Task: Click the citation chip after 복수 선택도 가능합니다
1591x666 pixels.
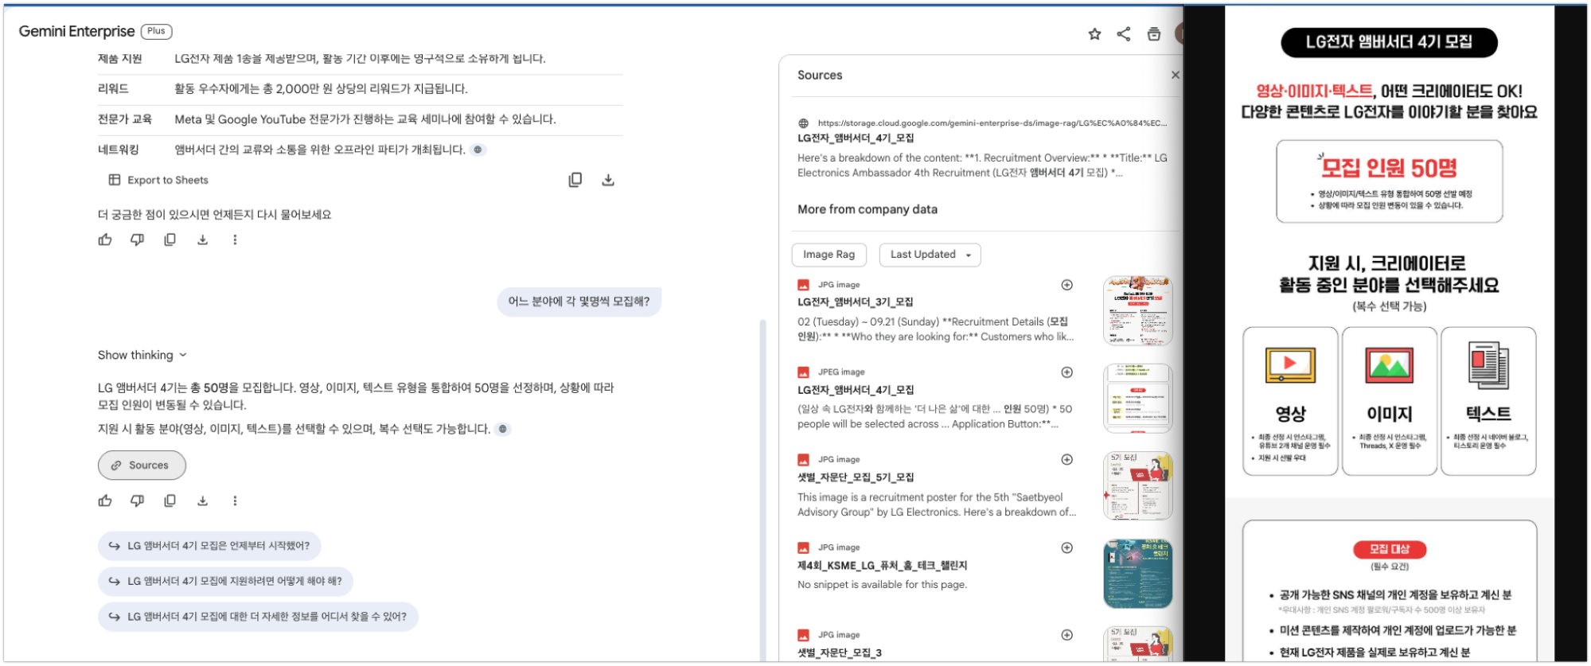Action: (502, 429)
